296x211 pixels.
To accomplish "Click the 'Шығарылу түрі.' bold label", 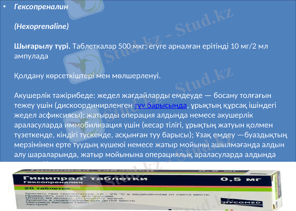I will point(42,46).
